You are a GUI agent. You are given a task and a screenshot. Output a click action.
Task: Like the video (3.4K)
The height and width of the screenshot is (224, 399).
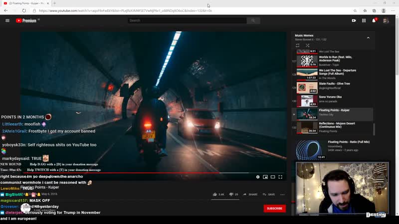tap(218, 194)
